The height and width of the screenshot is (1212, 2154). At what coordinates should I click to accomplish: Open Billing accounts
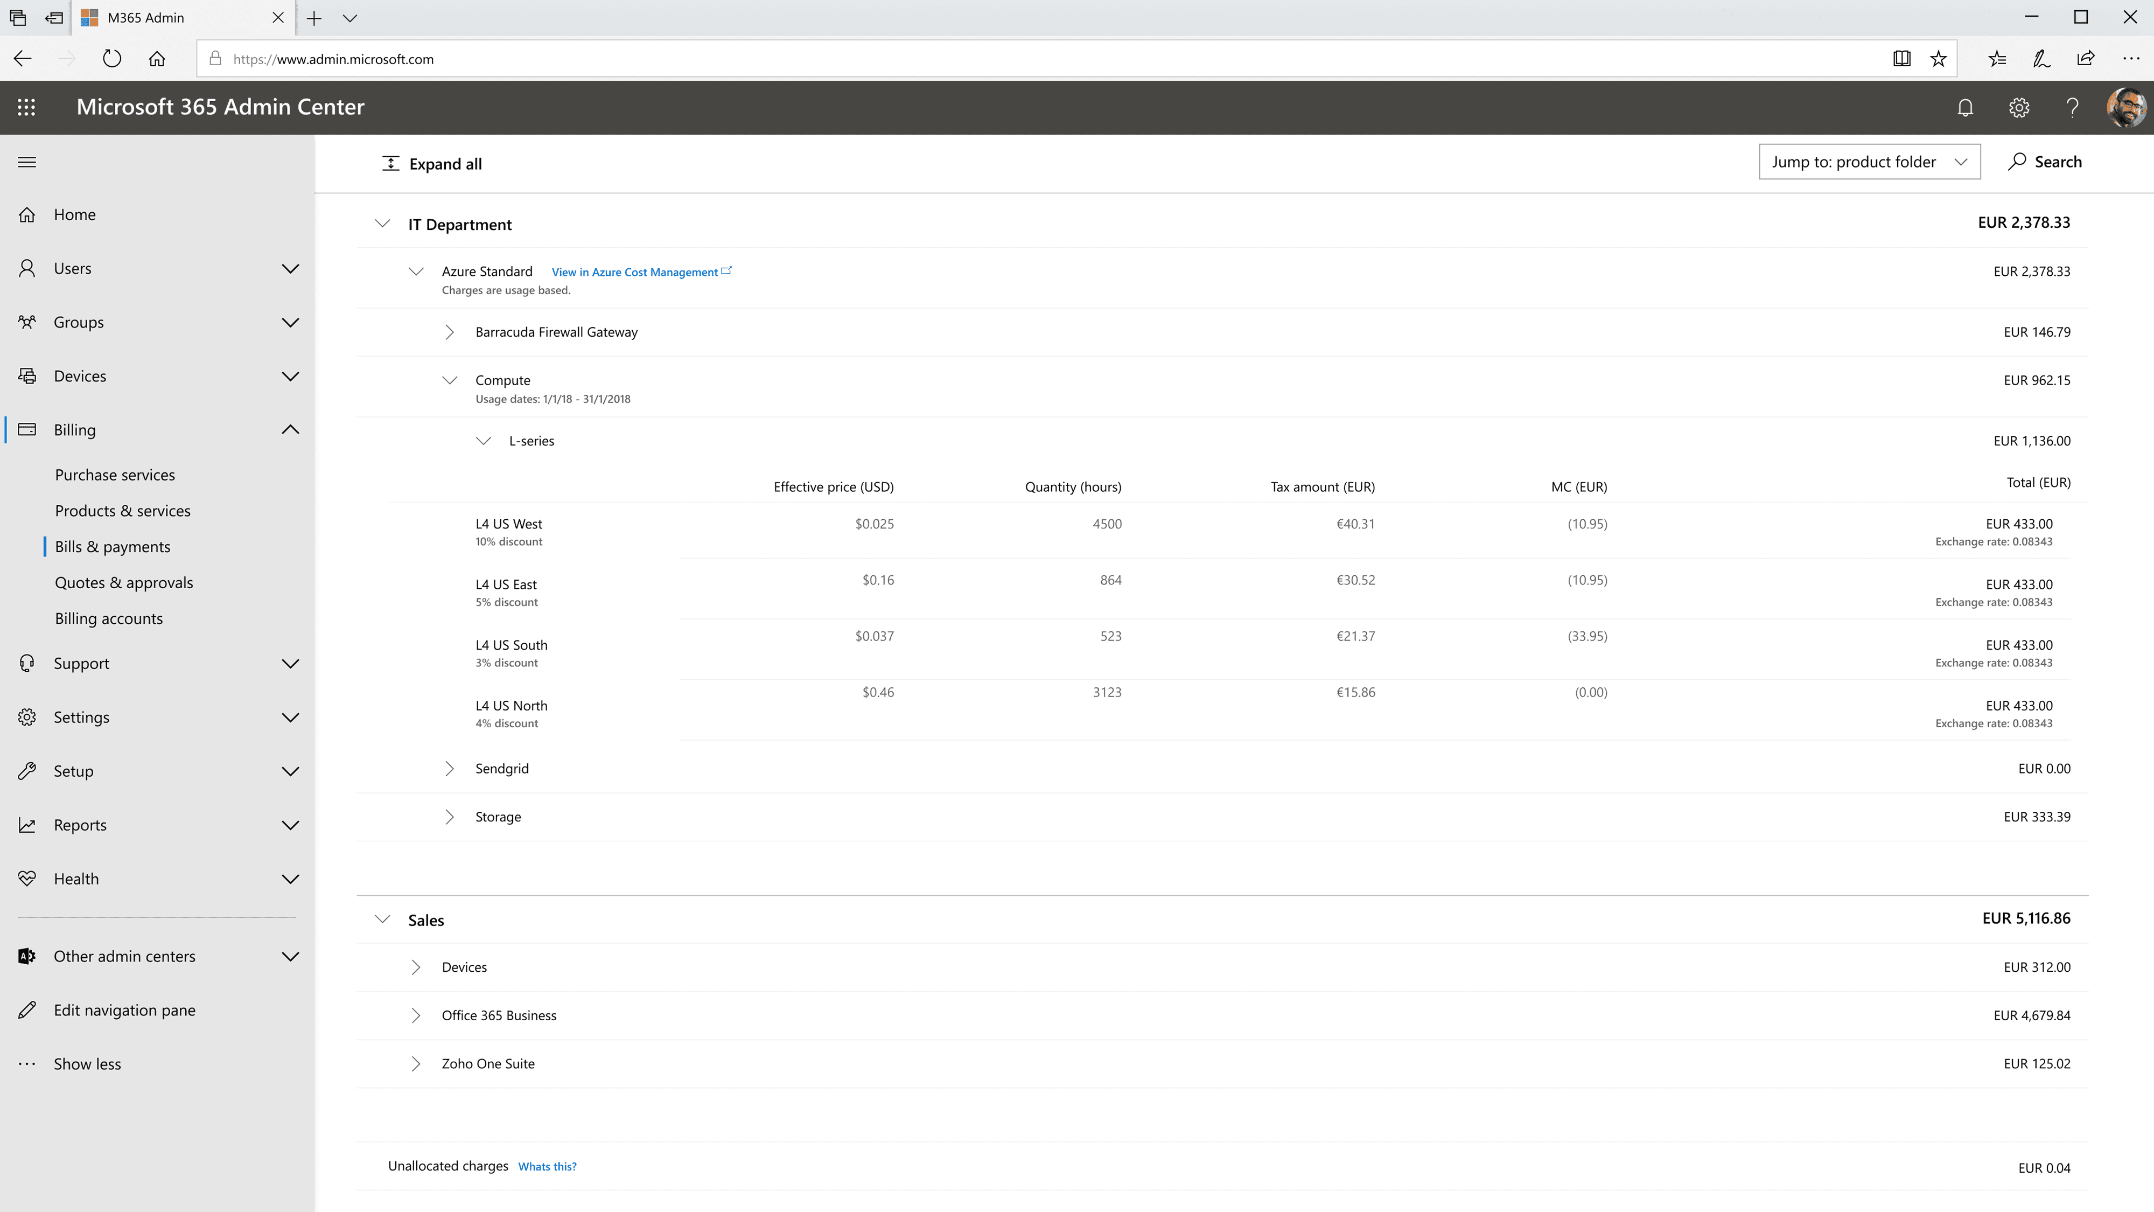tap(109, 619)
